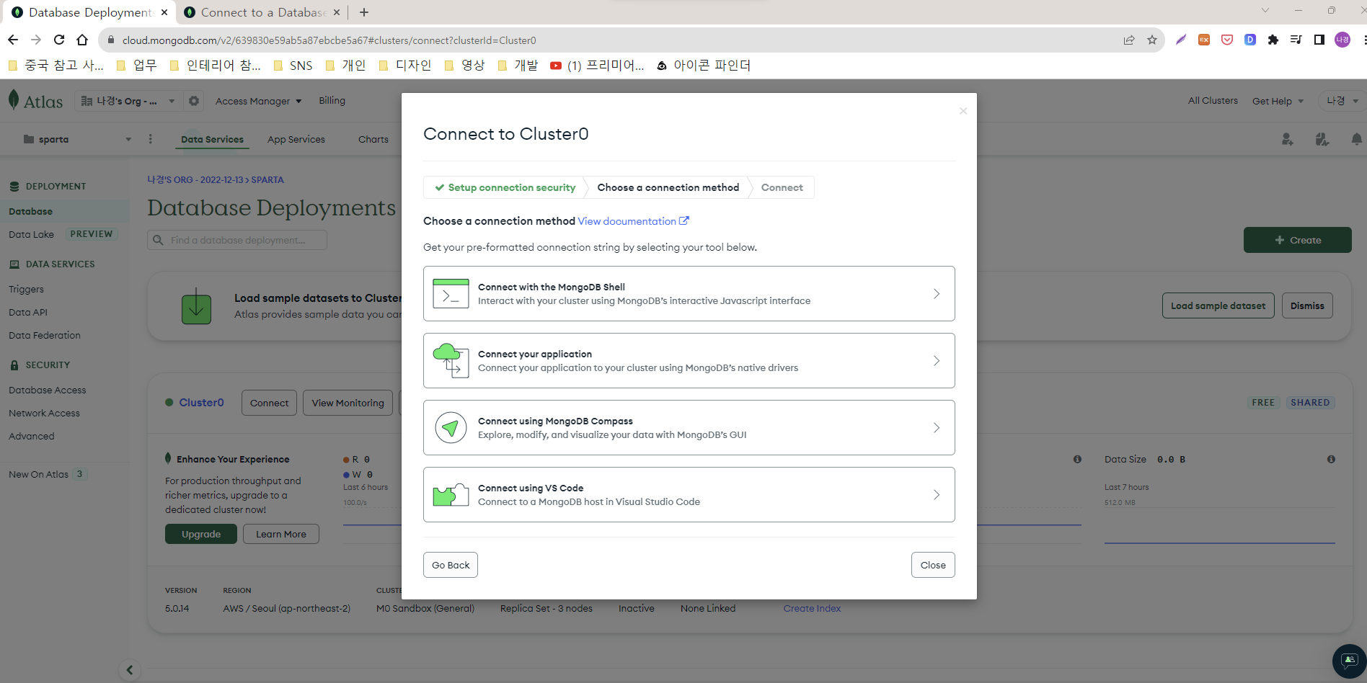Open the Access Manager dropdown

pos(258,101)
